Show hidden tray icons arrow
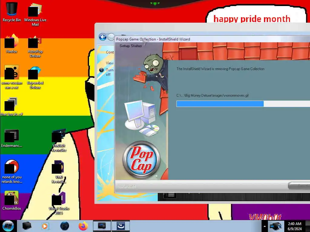 tap(265, 226)
